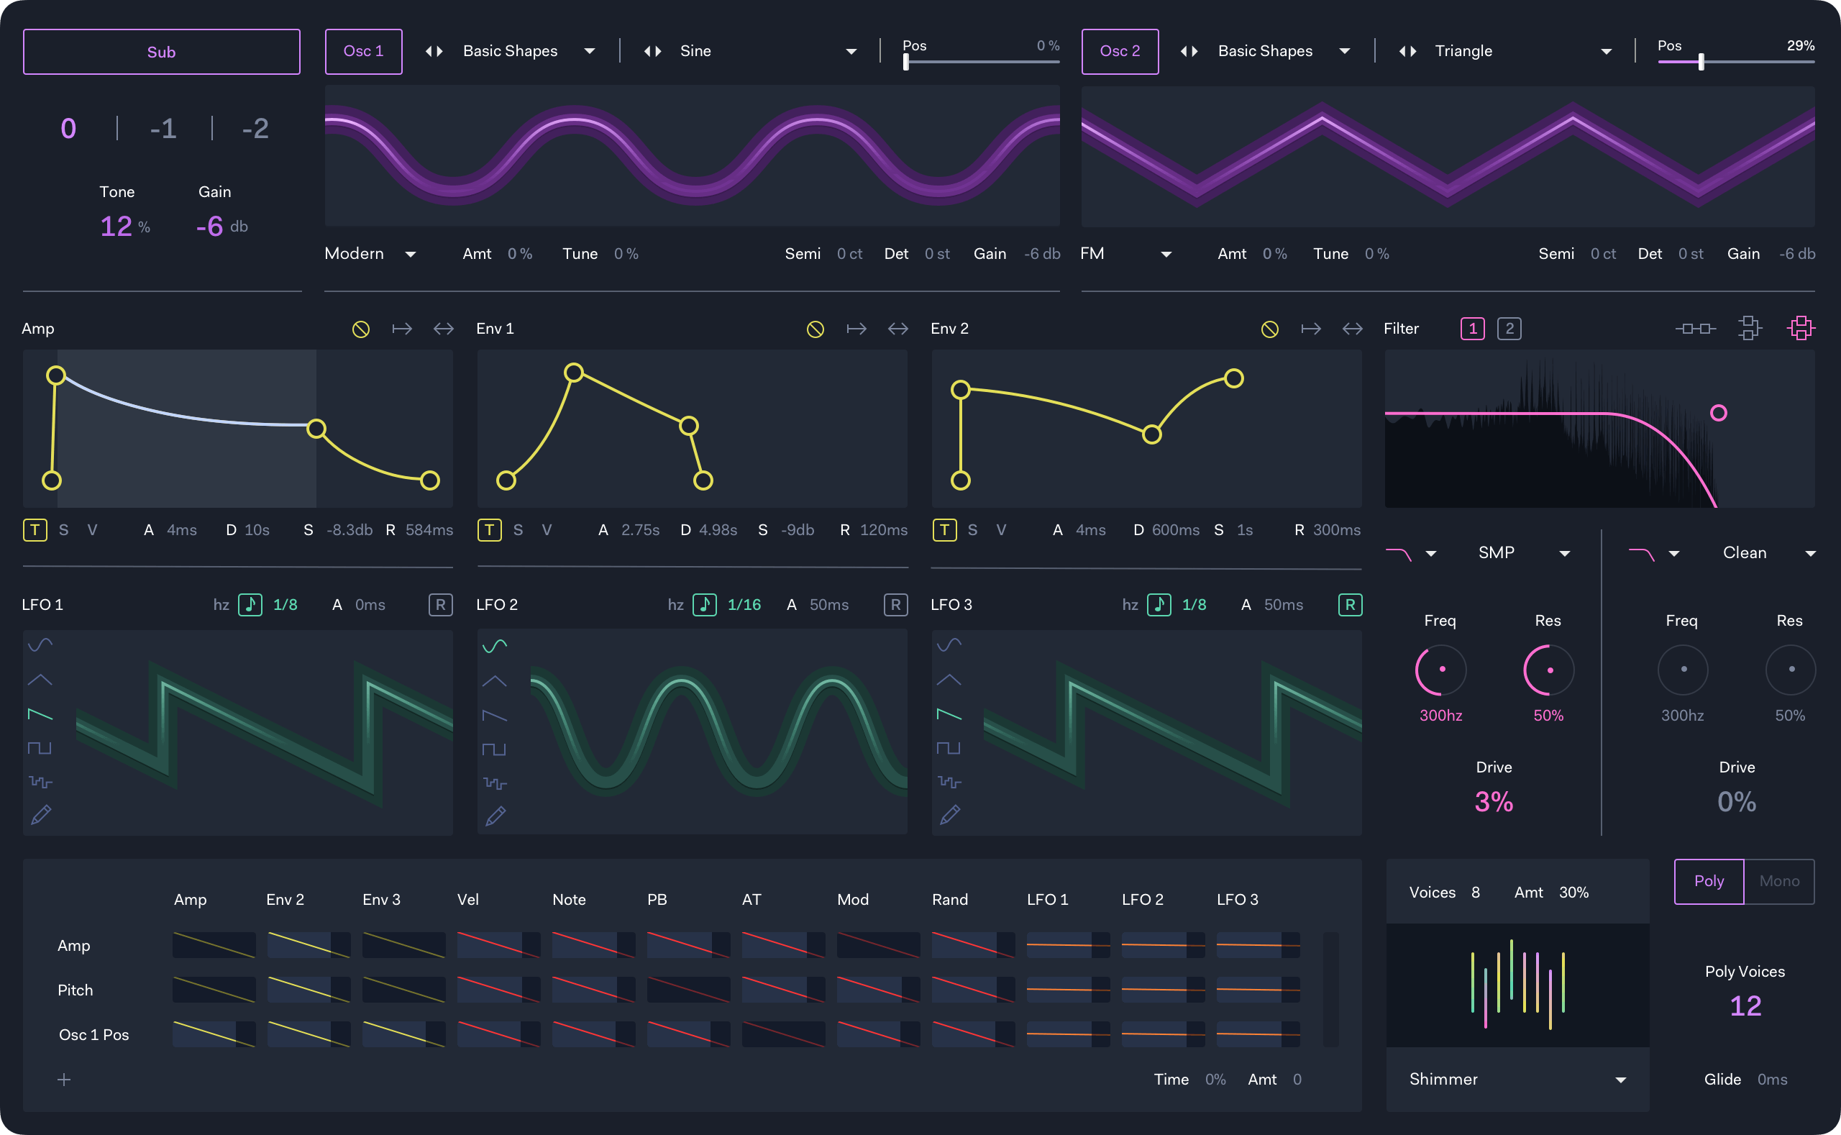This screenshot has height=1135, width=1841.
Task: Select the serial filter routing icon
Action: 1696,329
